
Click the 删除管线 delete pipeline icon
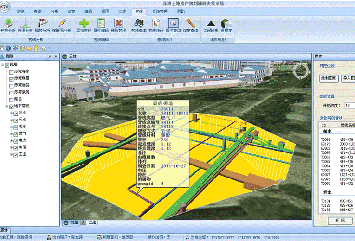click(119, 24)
